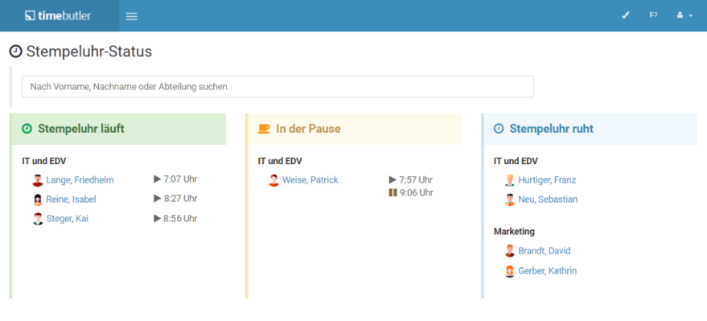This screenshot has width=707, height=321.
Task: Click the coffee cup icon in Pause header
Action: (x=263, y=129)
